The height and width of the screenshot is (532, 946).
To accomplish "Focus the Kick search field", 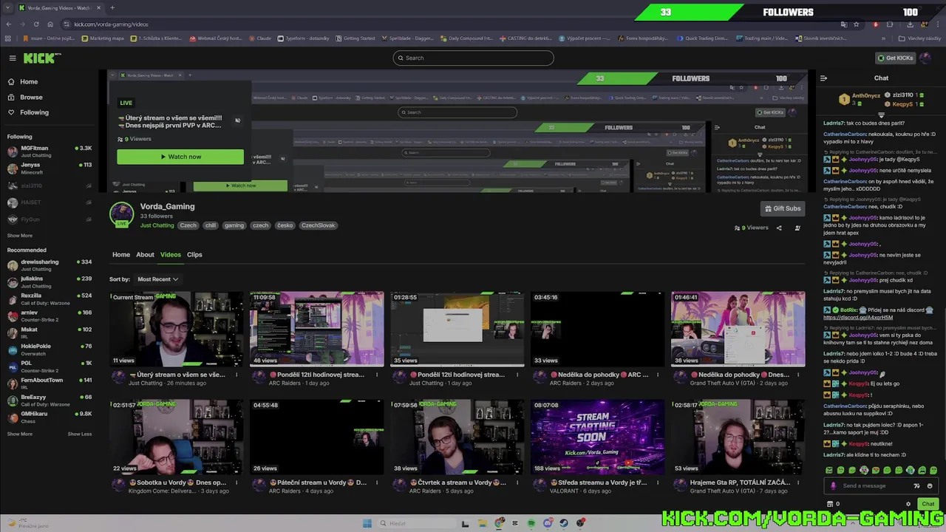I will (x=473, y=58).
